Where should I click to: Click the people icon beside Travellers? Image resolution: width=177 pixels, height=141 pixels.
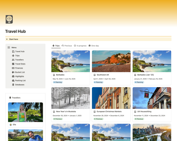pyautogui.click(x=13, y=60)
